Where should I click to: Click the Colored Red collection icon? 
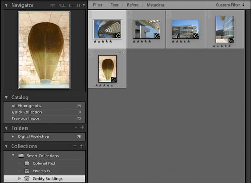(27, 163)
